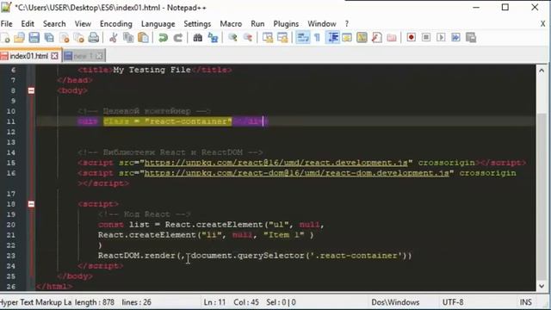This screenshot has height=310, width=551.
Task: Click the Zoom Out toolbar icon
Action: pyautogui.click(x=248, y=38)
